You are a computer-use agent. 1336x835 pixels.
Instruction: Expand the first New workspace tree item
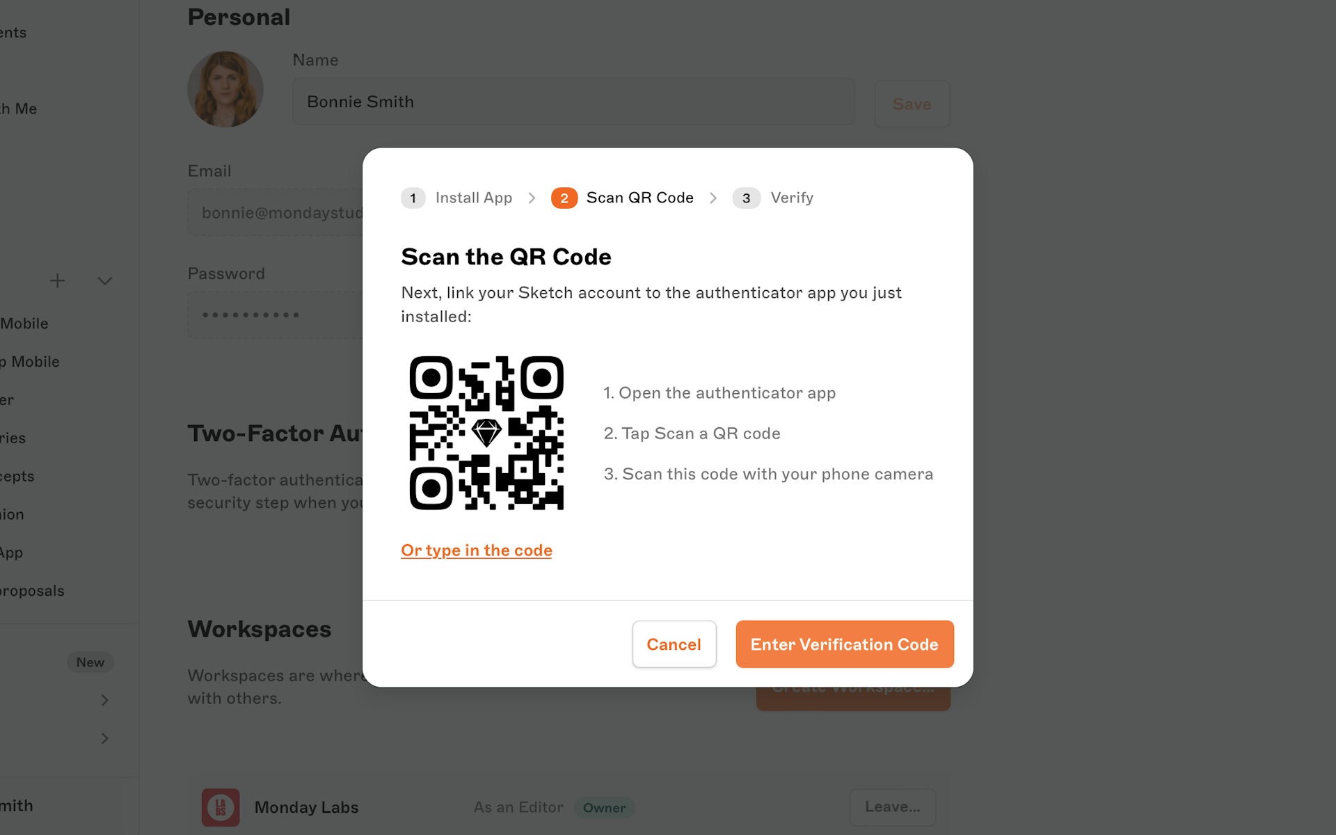(105, 700)
